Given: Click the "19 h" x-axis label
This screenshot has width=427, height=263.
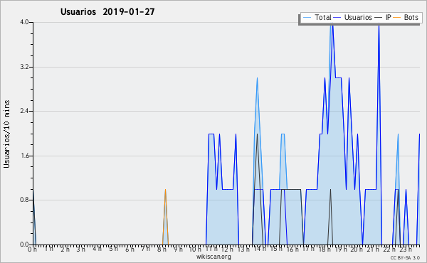Looking at the screenshot, I should tap(341, 249).
